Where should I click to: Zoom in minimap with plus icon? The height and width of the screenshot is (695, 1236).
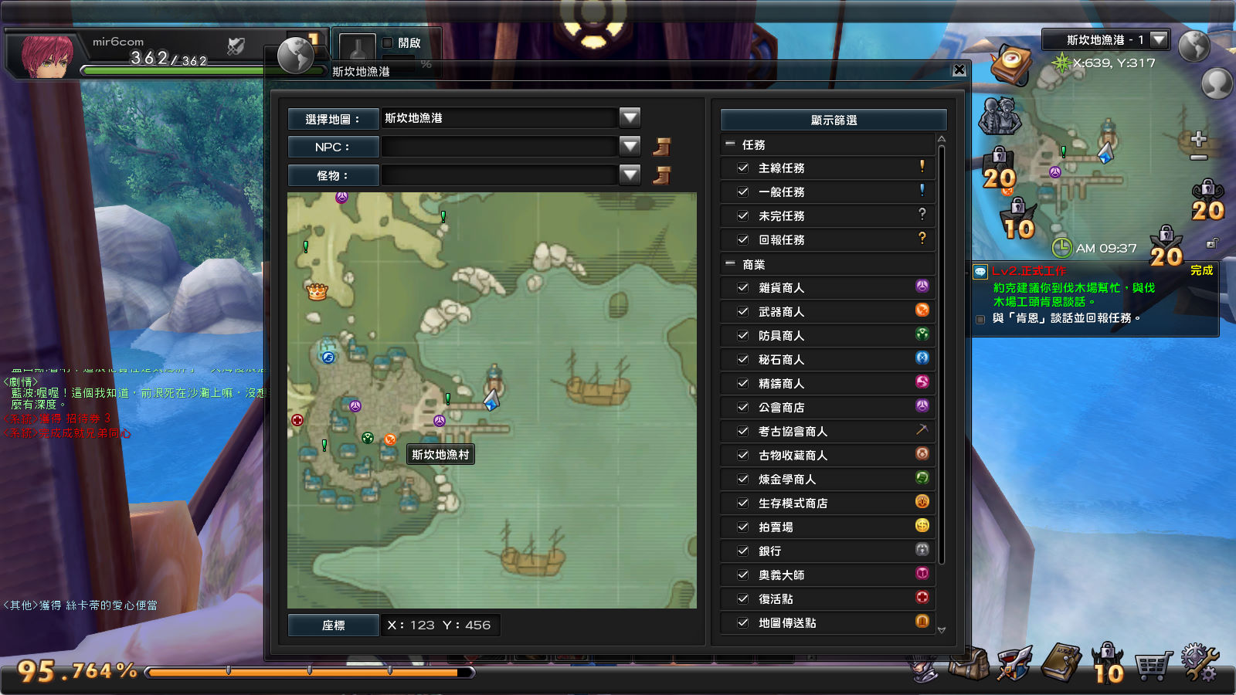pos(1199,139)
